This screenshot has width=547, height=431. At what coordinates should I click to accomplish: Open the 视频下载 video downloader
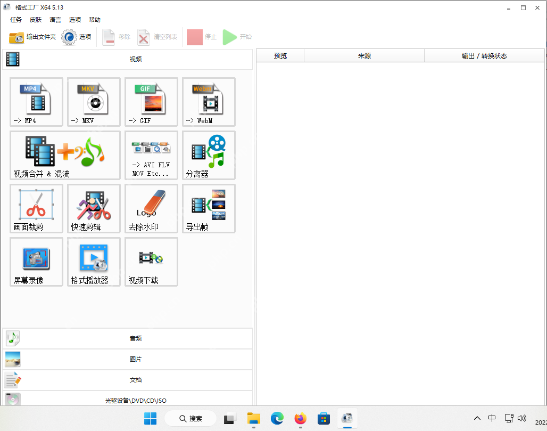click(x=151, y=262)
